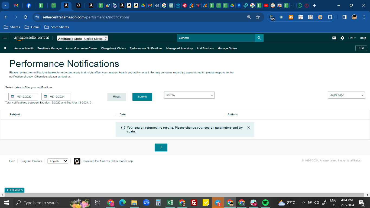Click the info icon in the alert
The image size is (370, 208).
tap(123, 128)
